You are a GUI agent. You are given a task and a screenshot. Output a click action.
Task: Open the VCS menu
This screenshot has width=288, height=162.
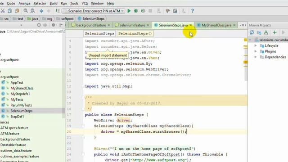[x=85, y=3]
